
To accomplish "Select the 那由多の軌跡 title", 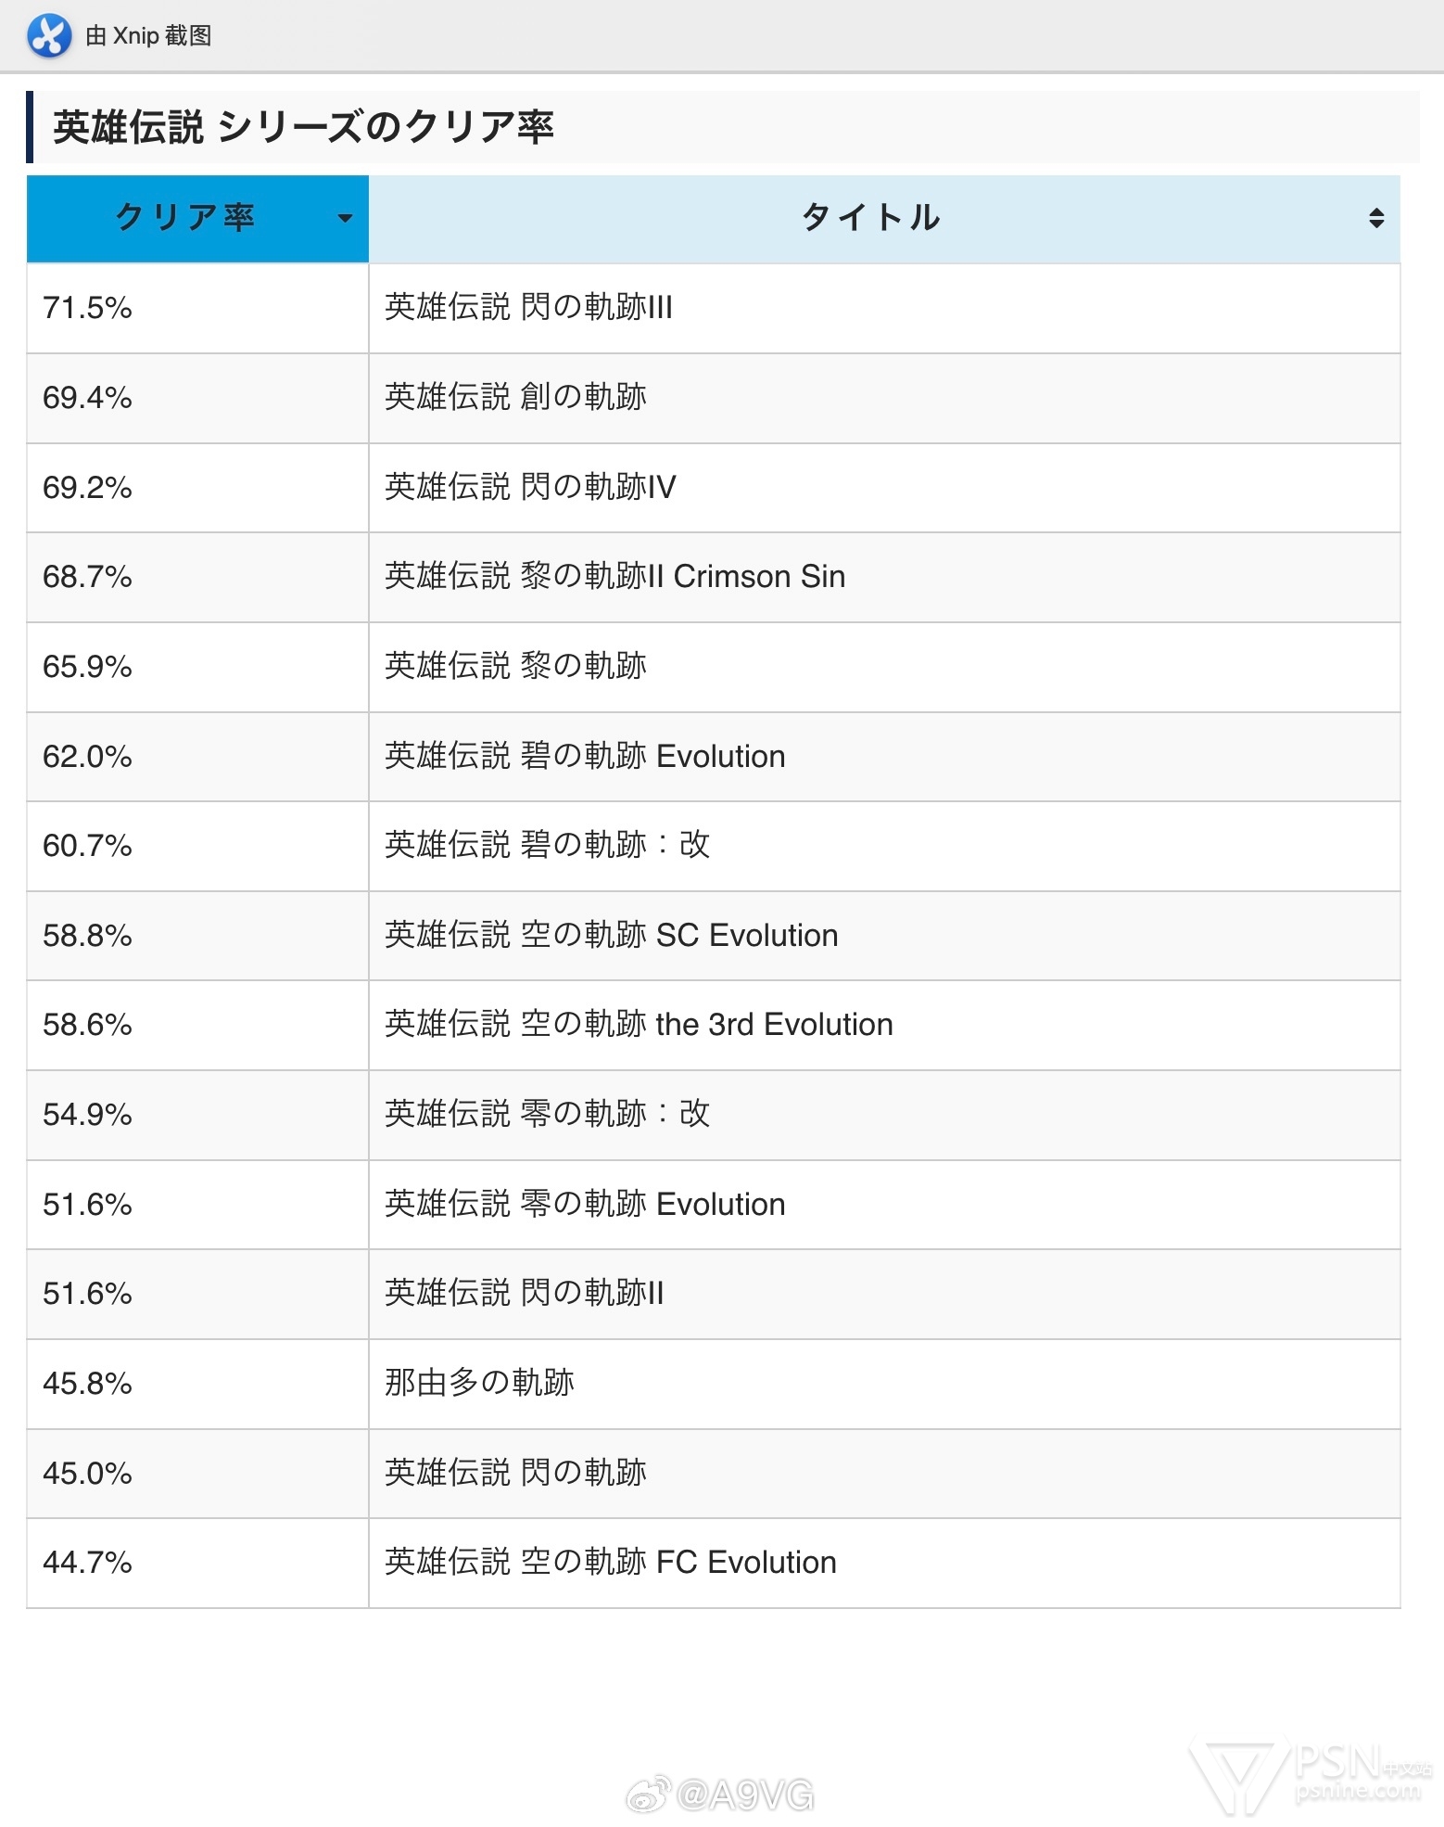I will point(479,1383).
